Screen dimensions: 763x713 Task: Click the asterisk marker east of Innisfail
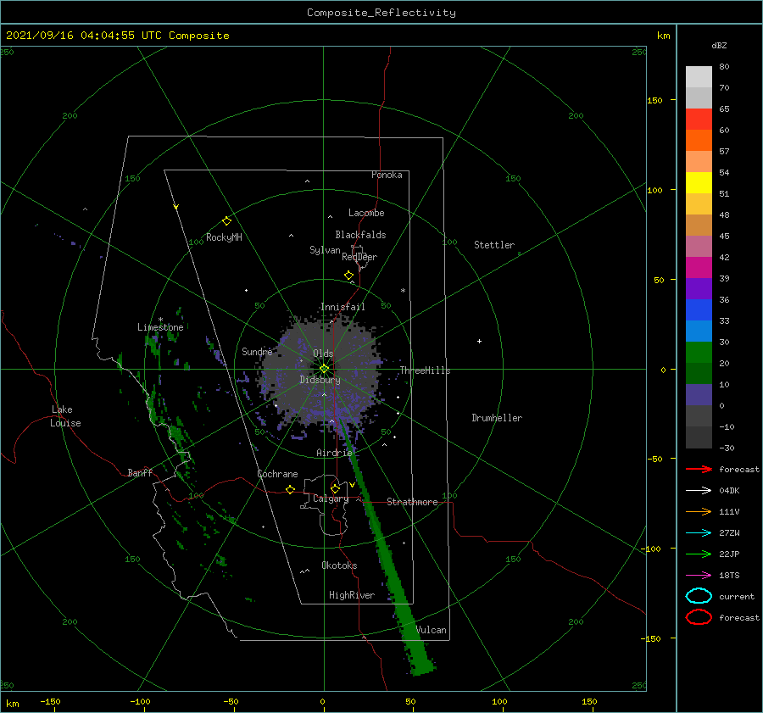pos(403,291)
